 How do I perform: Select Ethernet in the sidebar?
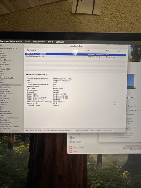(3, 58)
